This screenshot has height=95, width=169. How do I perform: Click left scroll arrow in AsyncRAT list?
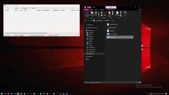tap(5, 33)
